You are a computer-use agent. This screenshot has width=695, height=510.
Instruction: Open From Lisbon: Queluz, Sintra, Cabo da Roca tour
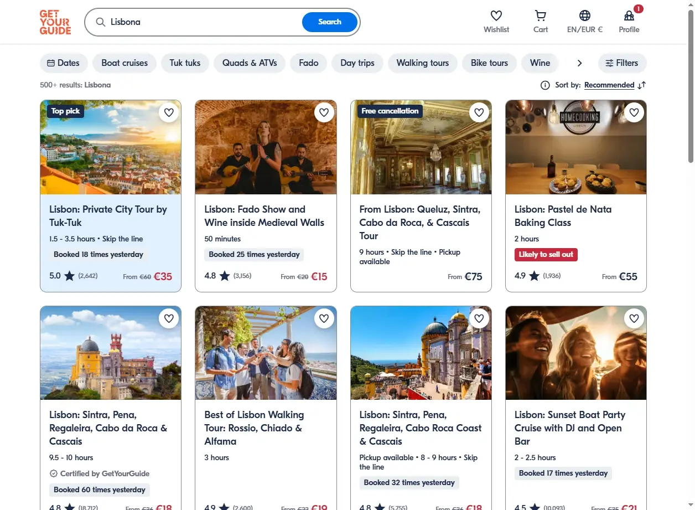[x=420, y=223]
